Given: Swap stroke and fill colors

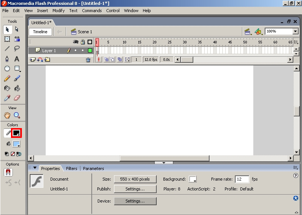Looking at the screenshot, I should [x=19, y=154].
